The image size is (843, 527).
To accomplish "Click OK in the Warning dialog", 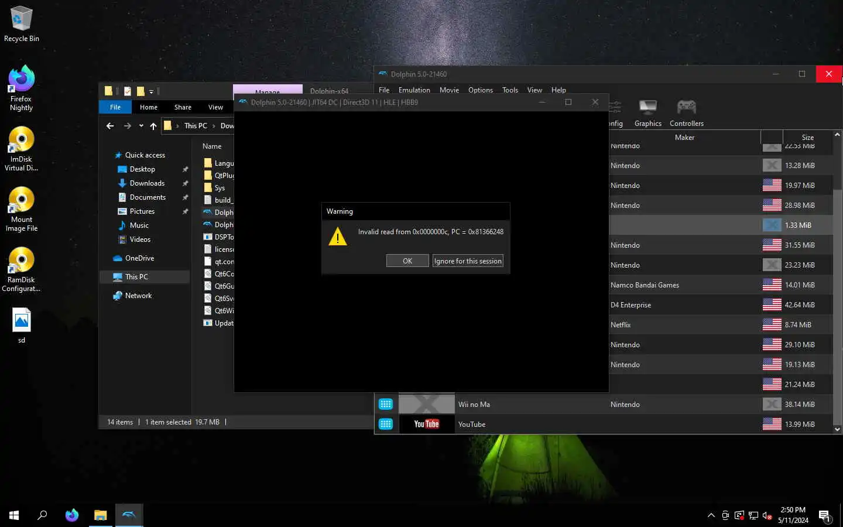I will tap(407, 261).
